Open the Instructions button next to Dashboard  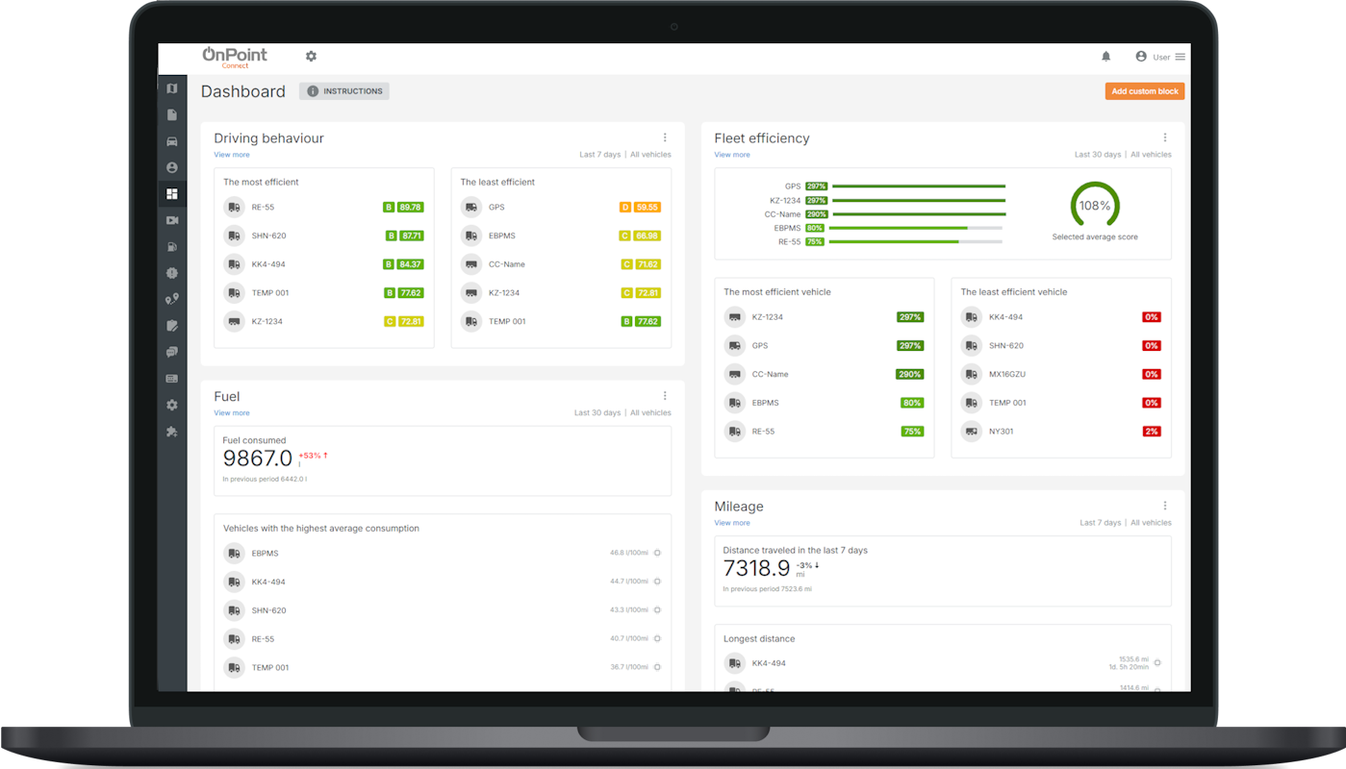(x=344, y=91)
